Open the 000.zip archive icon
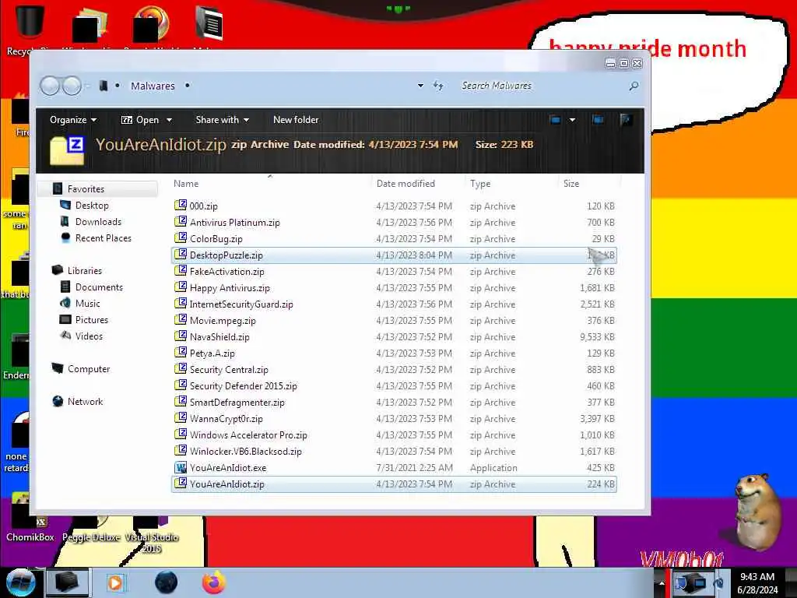This screenshot has height=598, width=797. click(180, 206)
